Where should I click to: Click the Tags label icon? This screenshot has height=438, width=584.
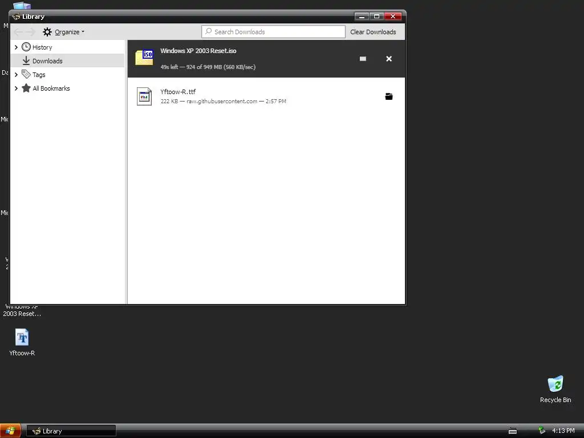[26, 74]
